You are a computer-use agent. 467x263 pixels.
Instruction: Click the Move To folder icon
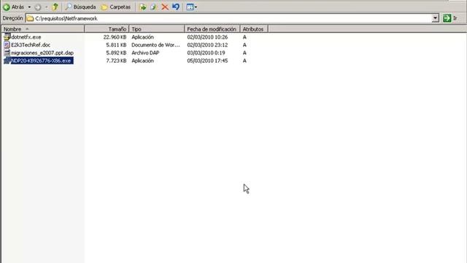[143, 7]
